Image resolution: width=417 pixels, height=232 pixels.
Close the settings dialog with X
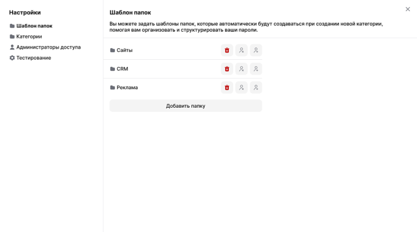[x=408, y=9]
